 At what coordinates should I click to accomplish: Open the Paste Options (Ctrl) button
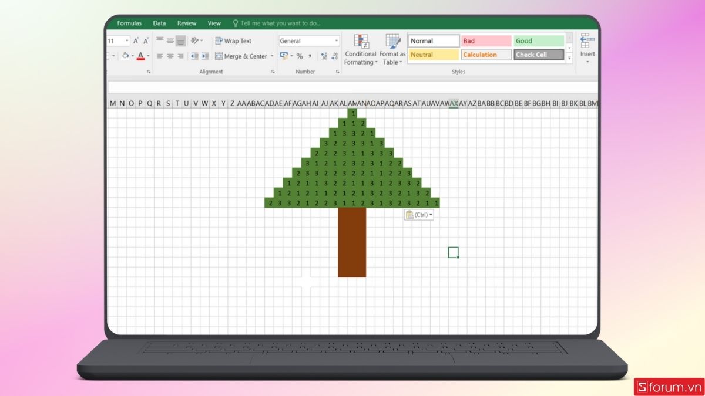tap(419, 215)
